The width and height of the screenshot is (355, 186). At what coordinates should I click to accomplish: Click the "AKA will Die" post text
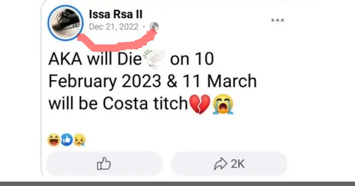[95, 59]
